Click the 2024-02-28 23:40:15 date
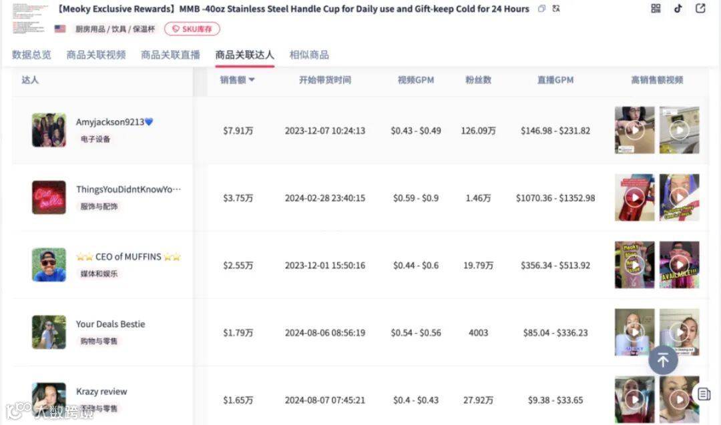Viewport: 721px width, 425px height. coord(325,198)
